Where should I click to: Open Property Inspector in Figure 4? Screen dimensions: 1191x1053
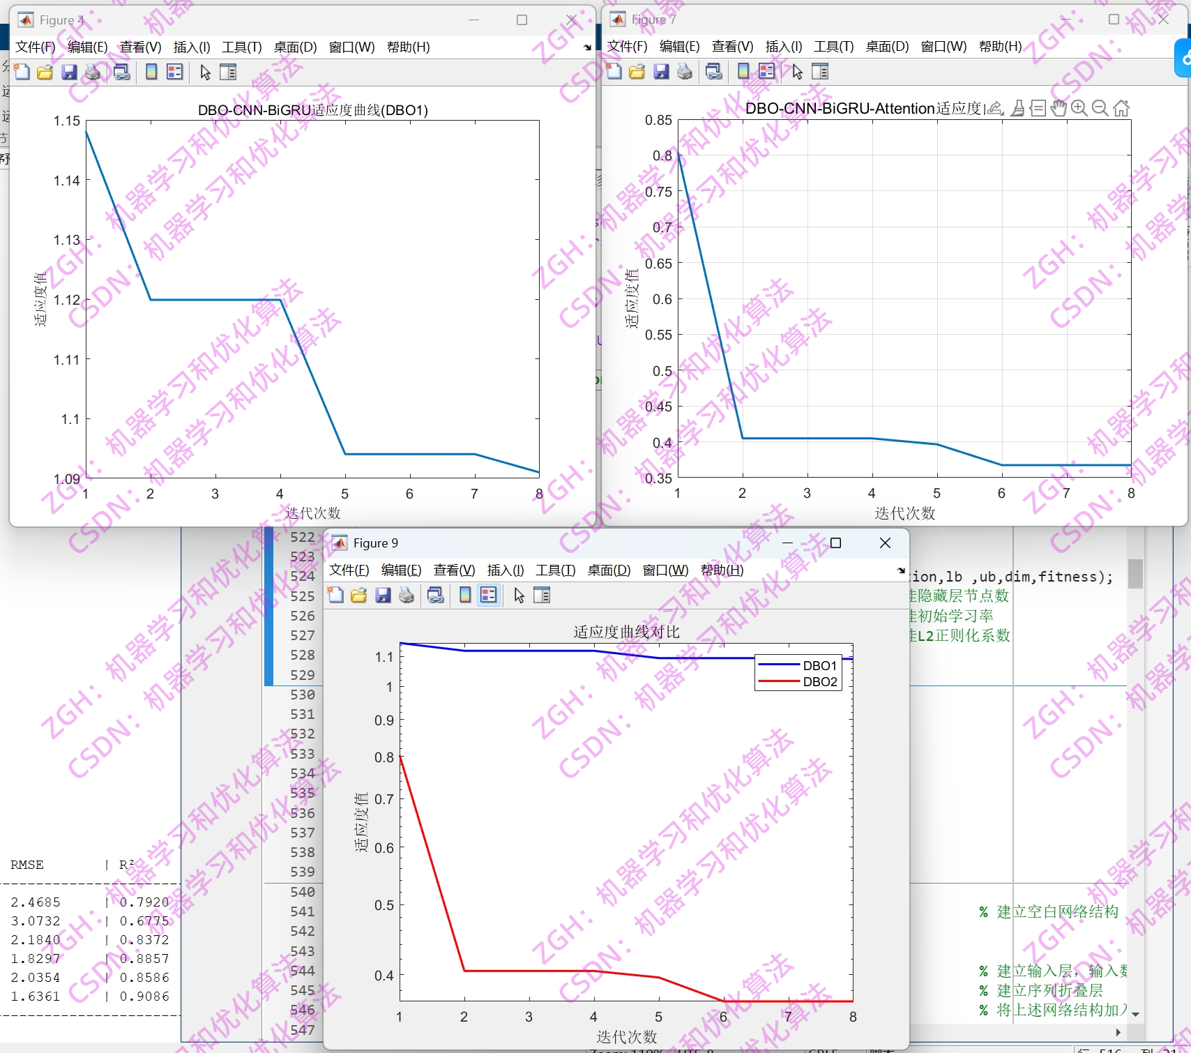click(228, 72)
